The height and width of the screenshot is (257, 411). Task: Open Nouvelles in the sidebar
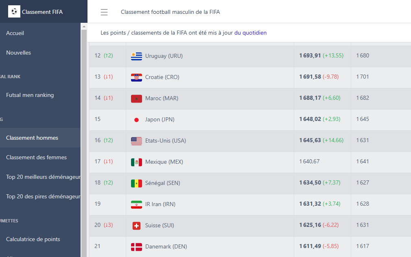18,53
